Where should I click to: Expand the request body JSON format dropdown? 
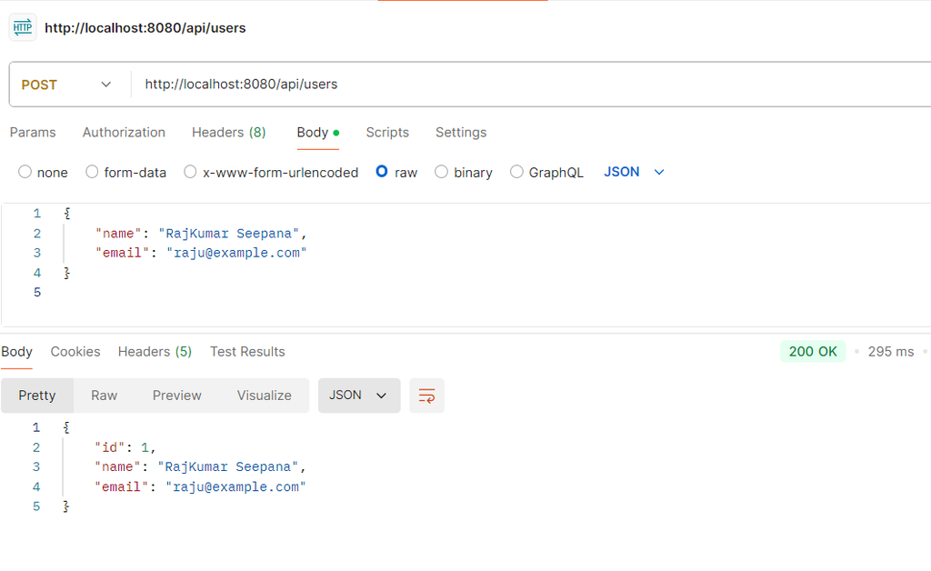pyautogui.click(x=634, y=172)
